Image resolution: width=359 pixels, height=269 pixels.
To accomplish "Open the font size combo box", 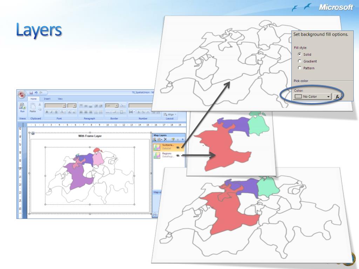I will click(x=72, y=105).
